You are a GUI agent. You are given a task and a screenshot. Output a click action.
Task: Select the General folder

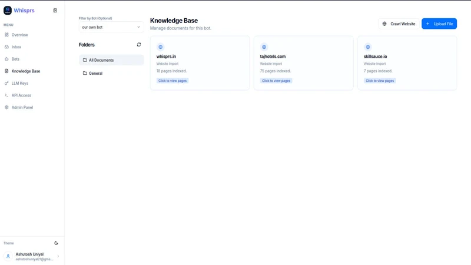pos(111,73)
